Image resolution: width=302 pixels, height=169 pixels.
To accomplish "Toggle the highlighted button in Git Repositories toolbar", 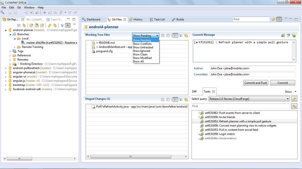I will [68, 25].
